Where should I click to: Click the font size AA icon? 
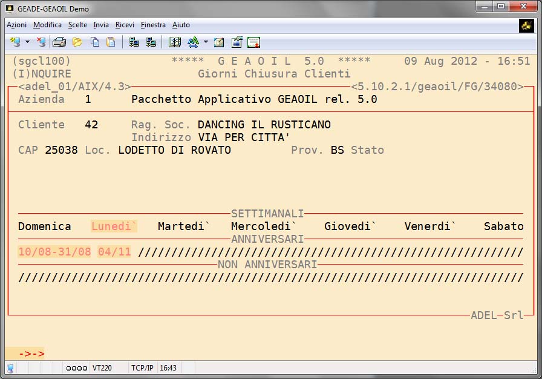(x=193, y=42)
